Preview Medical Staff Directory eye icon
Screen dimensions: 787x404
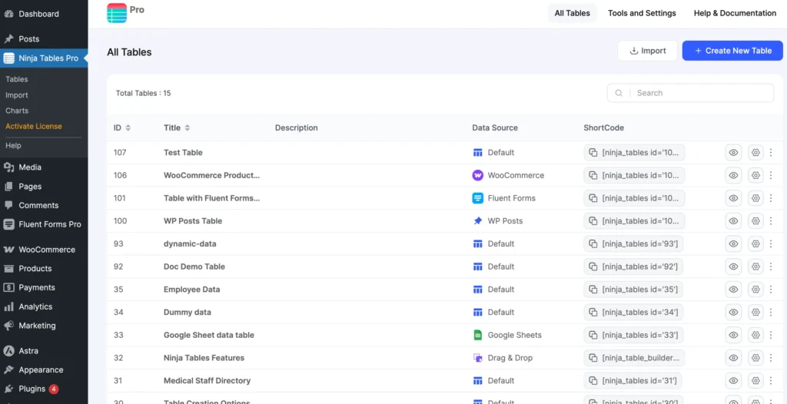733,380
